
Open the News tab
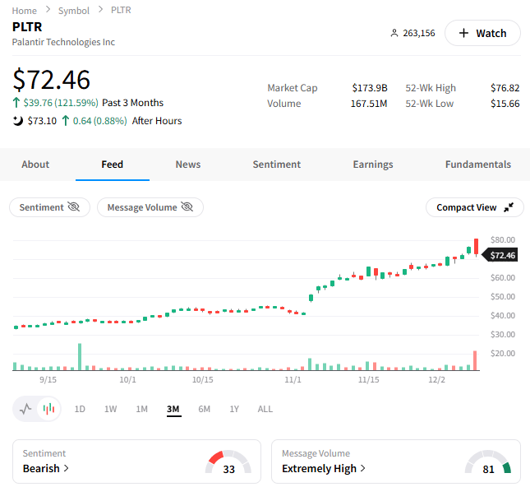188,165
